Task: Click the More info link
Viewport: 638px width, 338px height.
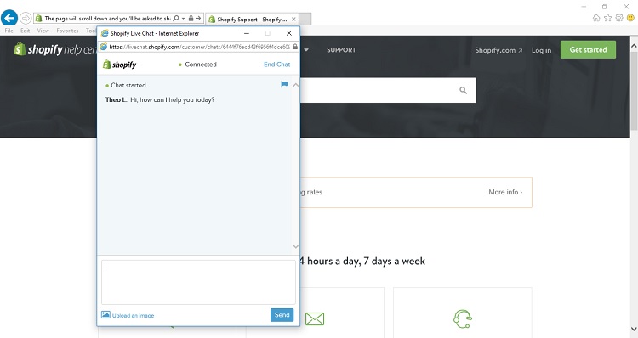Action: click(505, 192)
